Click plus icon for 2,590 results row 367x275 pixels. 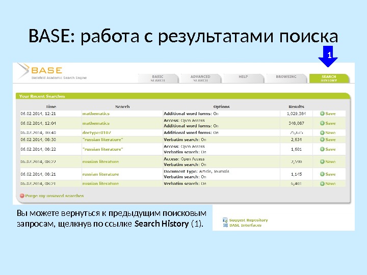(322, 161)
